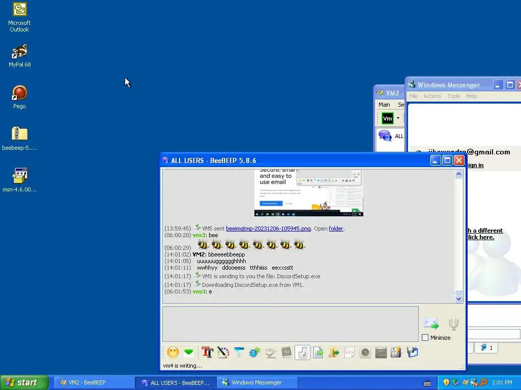Click send file document icon with green arrow
Screen dimensions: 521x390
pos(318,352)
